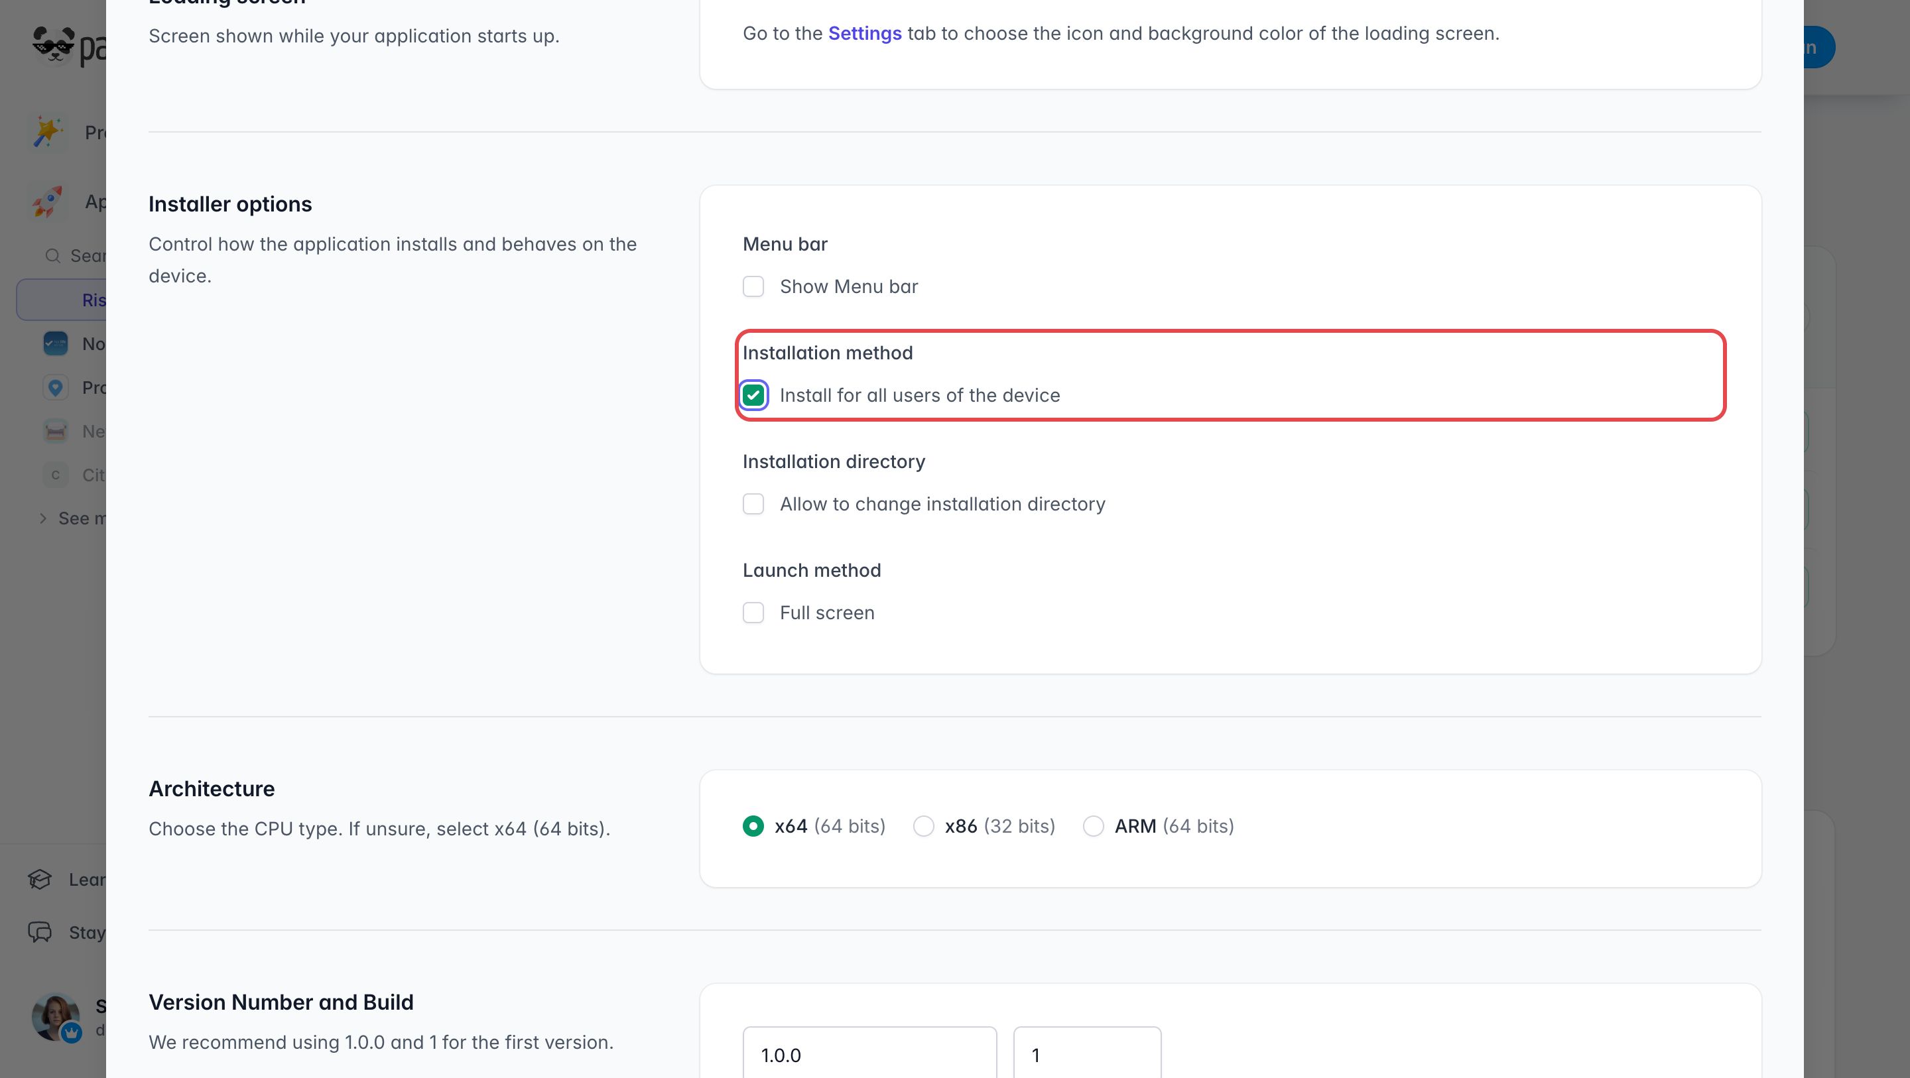Image resolution: width=1910 pixels, height=1078 pixels.
Task: Click the graduation cap Learn icon
Action: pos(40,879)
